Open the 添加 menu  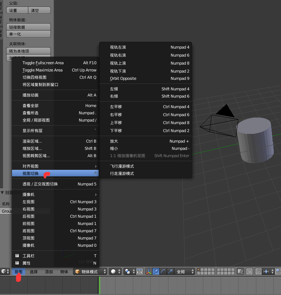point(49,272)
